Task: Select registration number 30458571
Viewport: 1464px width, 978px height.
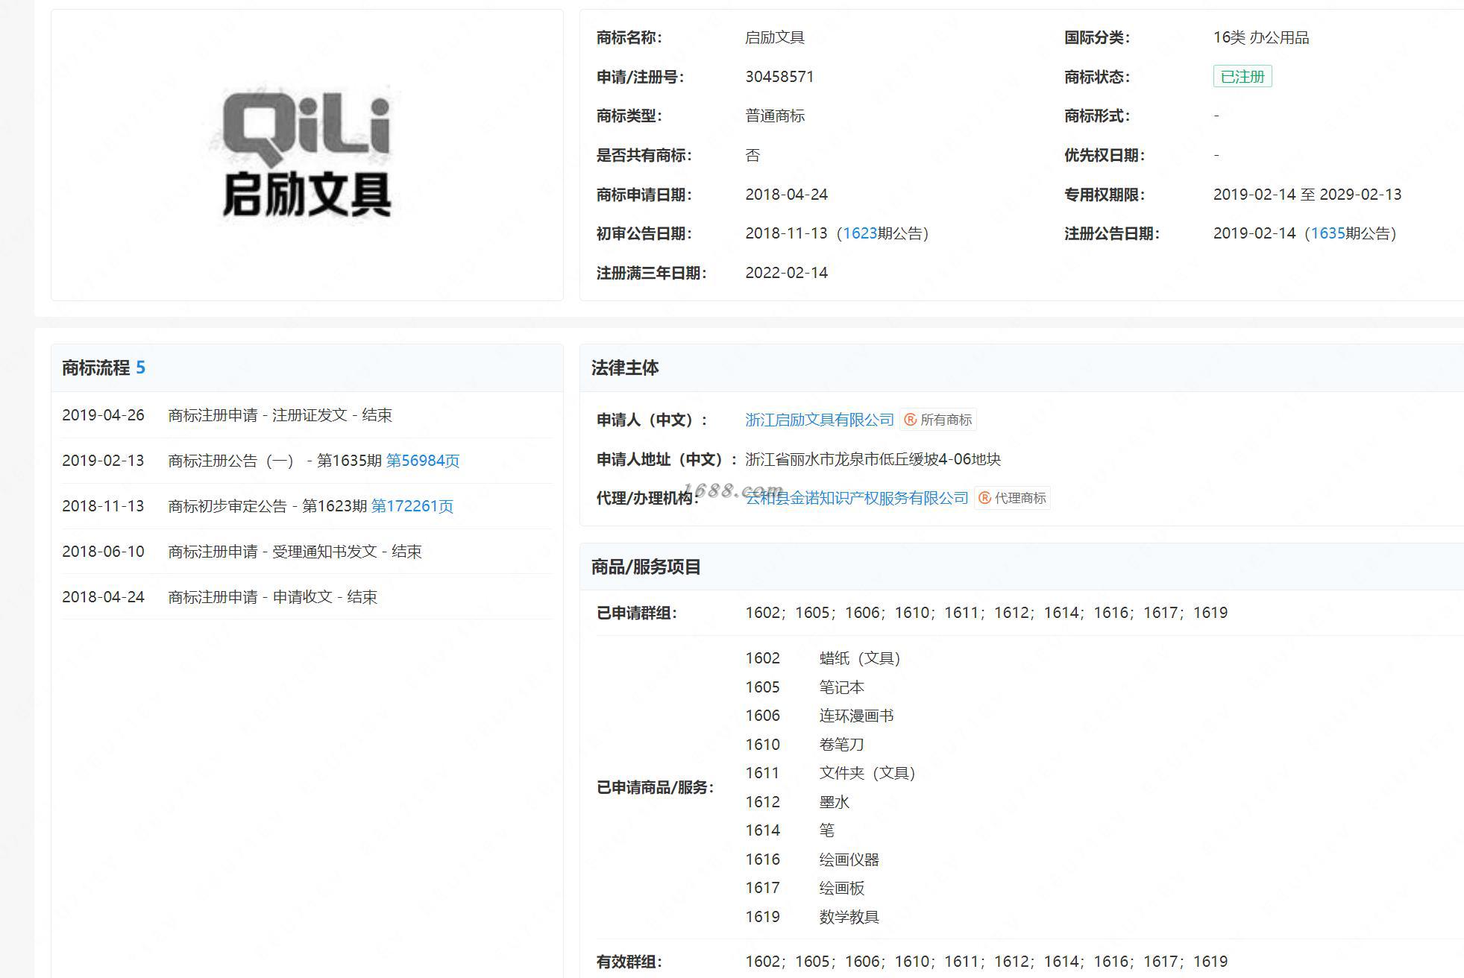Action: 779,77
